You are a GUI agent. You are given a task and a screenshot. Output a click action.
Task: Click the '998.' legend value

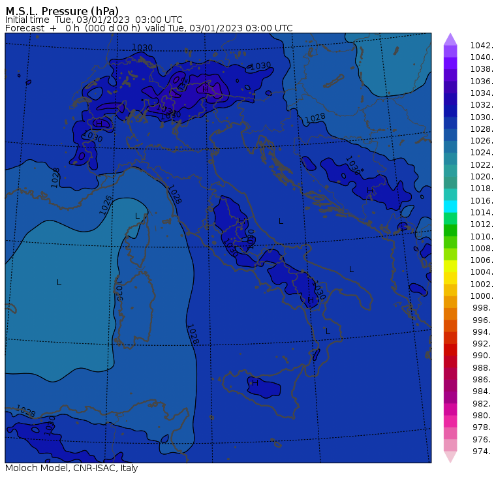click(483, 308)
